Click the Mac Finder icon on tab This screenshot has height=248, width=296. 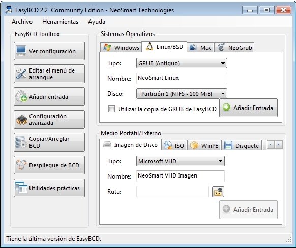[193, 47]
